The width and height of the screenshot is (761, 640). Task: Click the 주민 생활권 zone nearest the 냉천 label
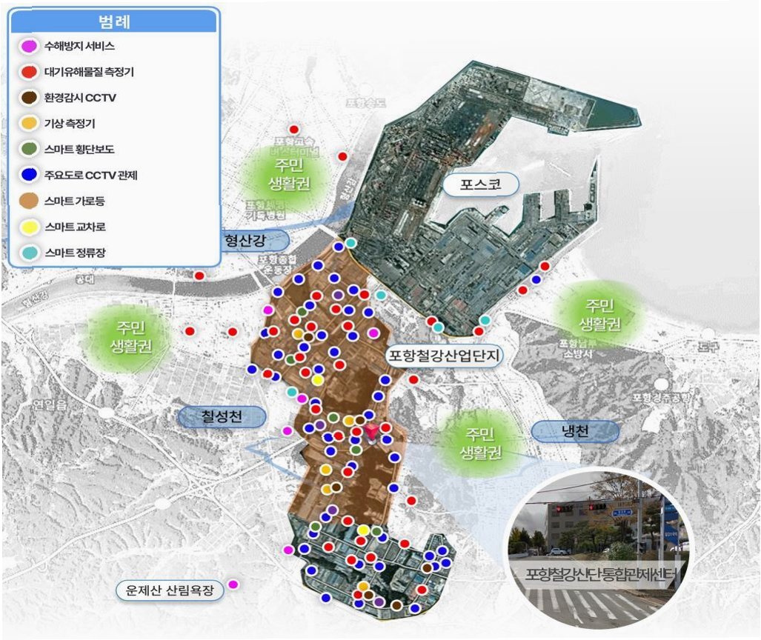pyautogui.click(x=480, y=444)
